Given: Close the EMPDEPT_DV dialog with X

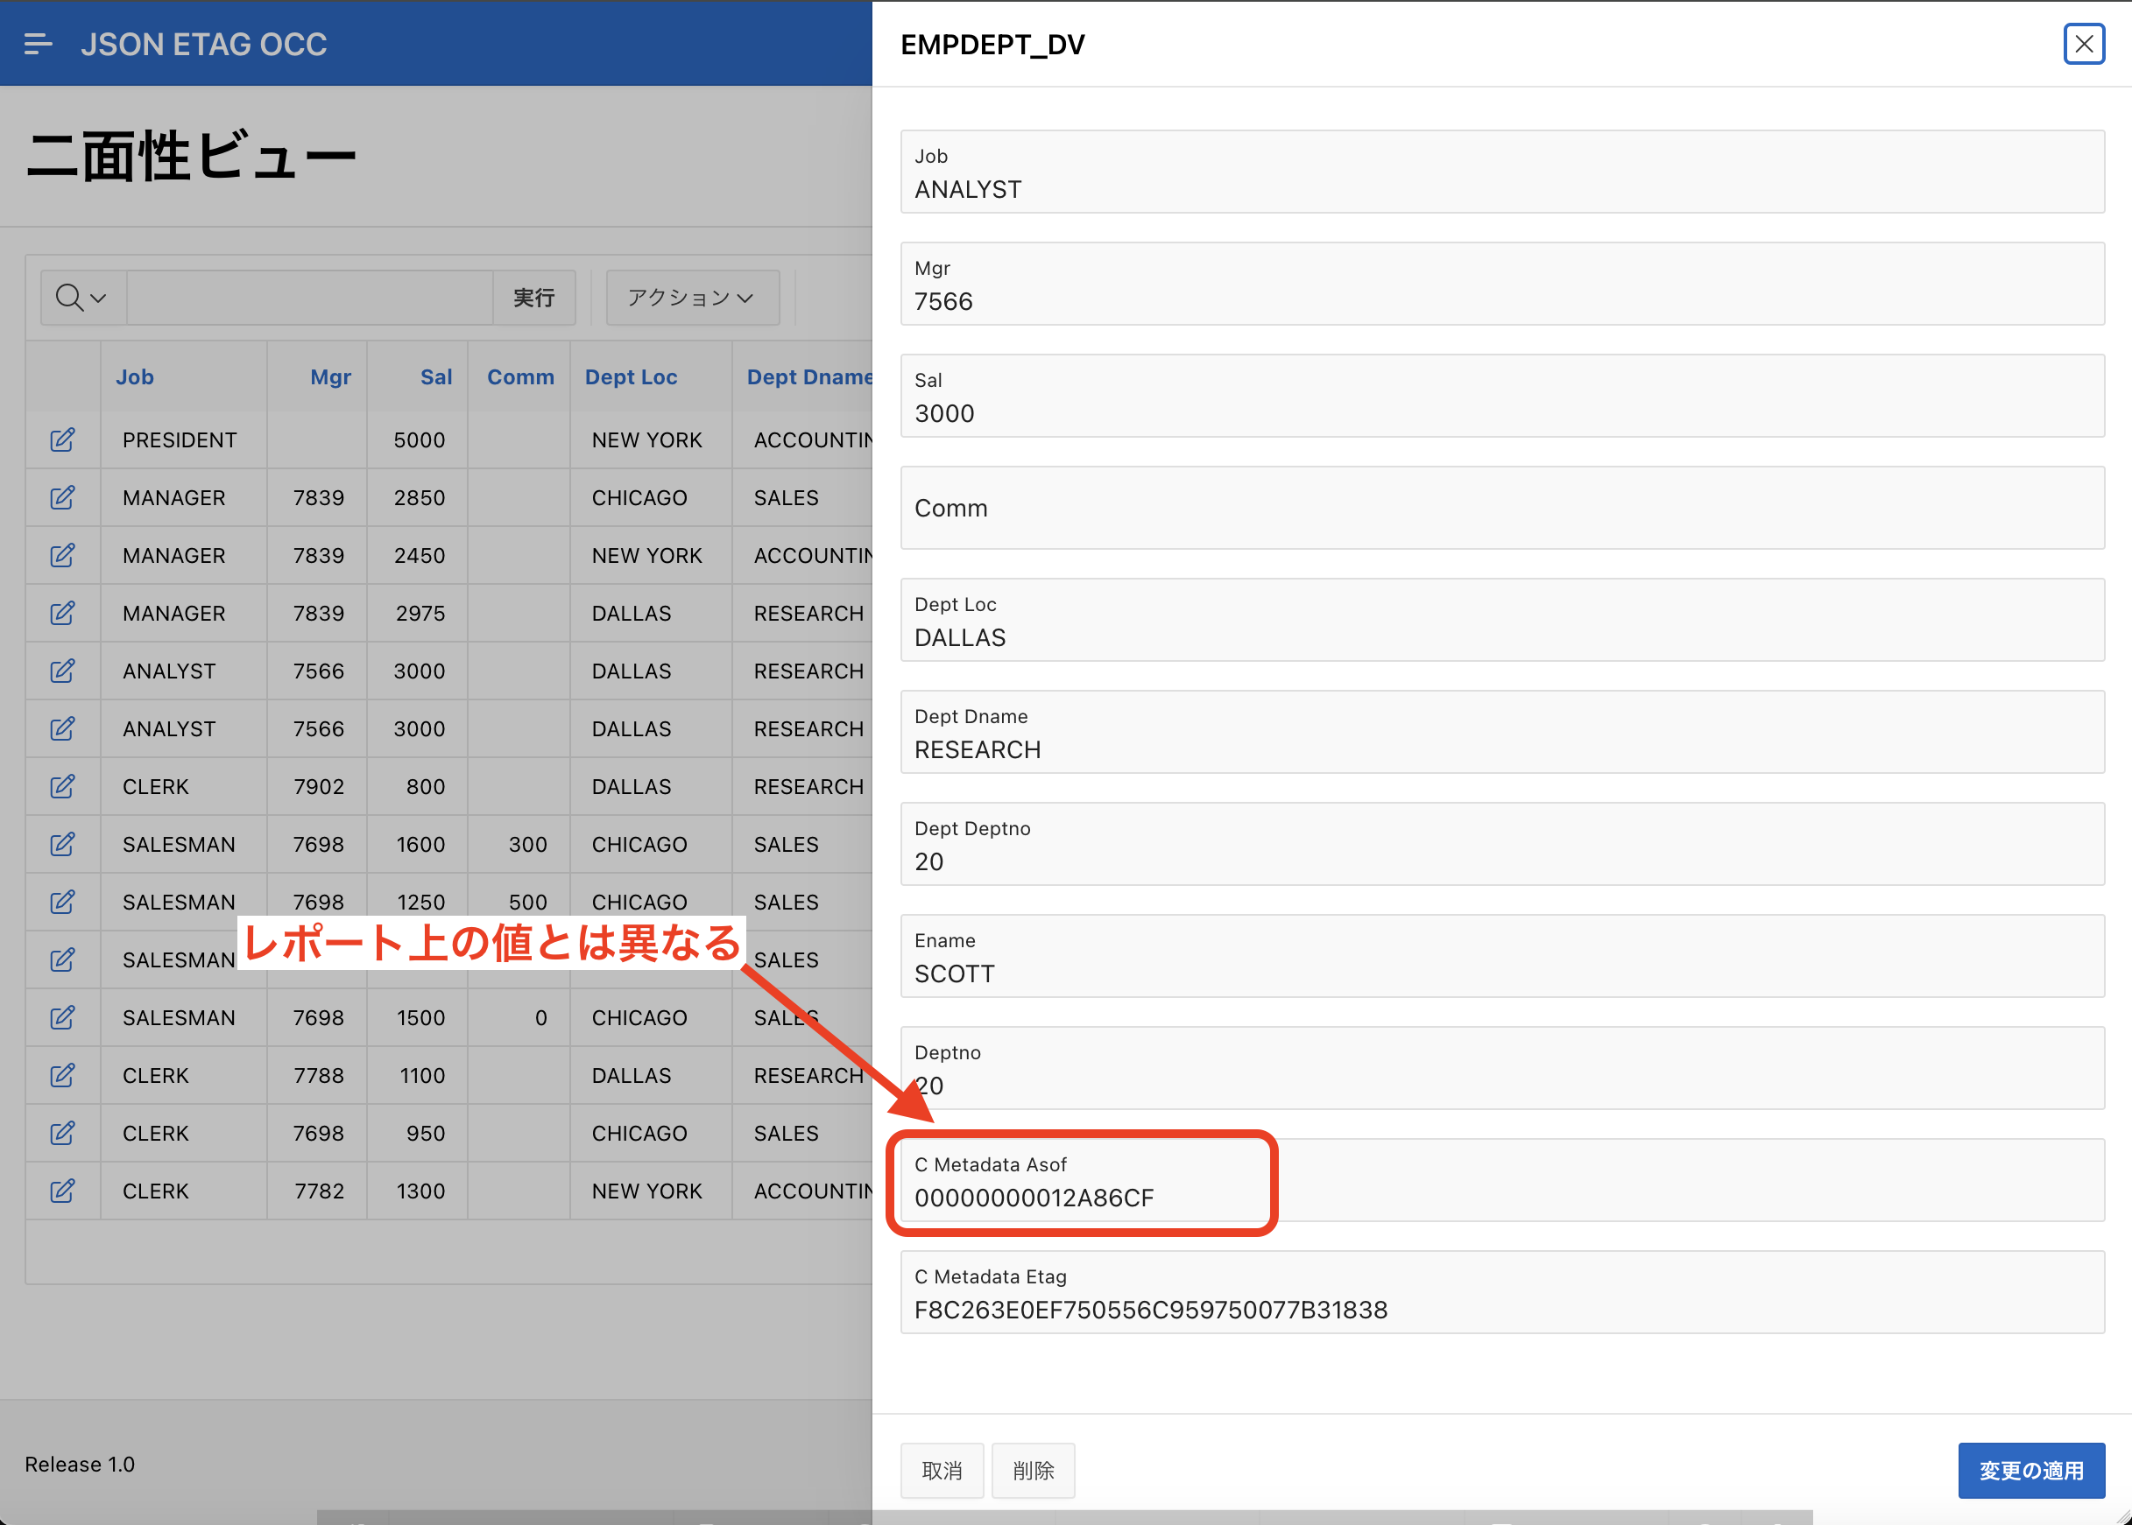Looking at the screenshot, I should coord(2083,44).
